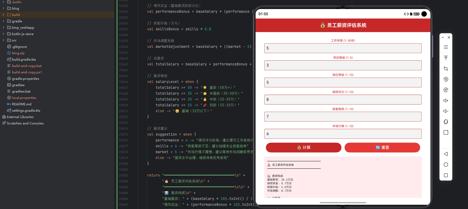Select gradlew.bat in project tree
Viewport: 468px width, 209px height.
21,91
